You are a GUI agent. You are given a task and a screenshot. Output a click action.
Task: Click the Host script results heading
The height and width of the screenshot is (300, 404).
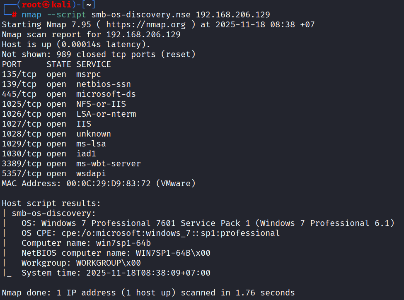(x=51, y=203)
